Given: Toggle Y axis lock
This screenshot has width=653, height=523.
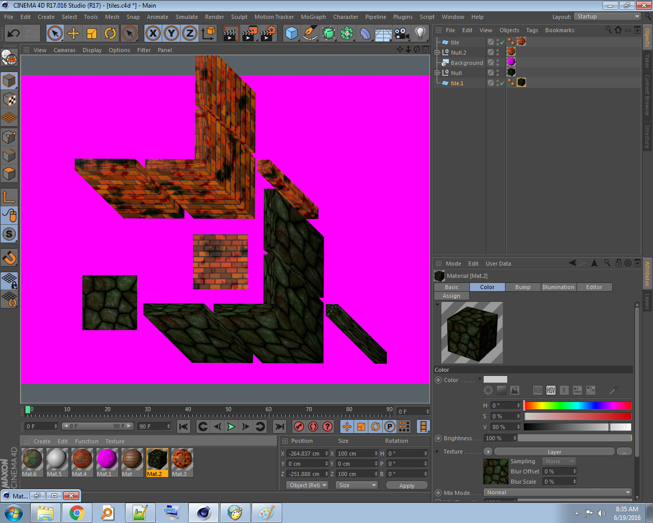Looking at the screenshot, I should coord(171,34).
